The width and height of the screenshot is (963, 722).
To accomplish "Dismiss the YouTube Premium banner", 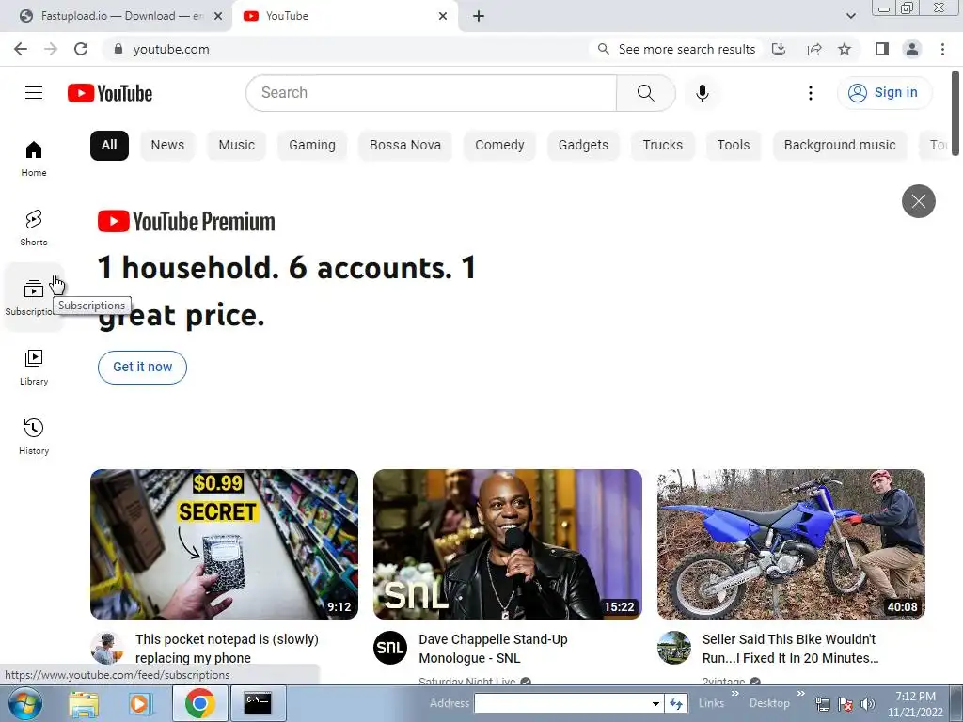I will tap(918, 201).
